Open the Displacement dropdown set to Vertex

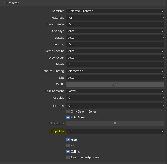coord(115,91)
